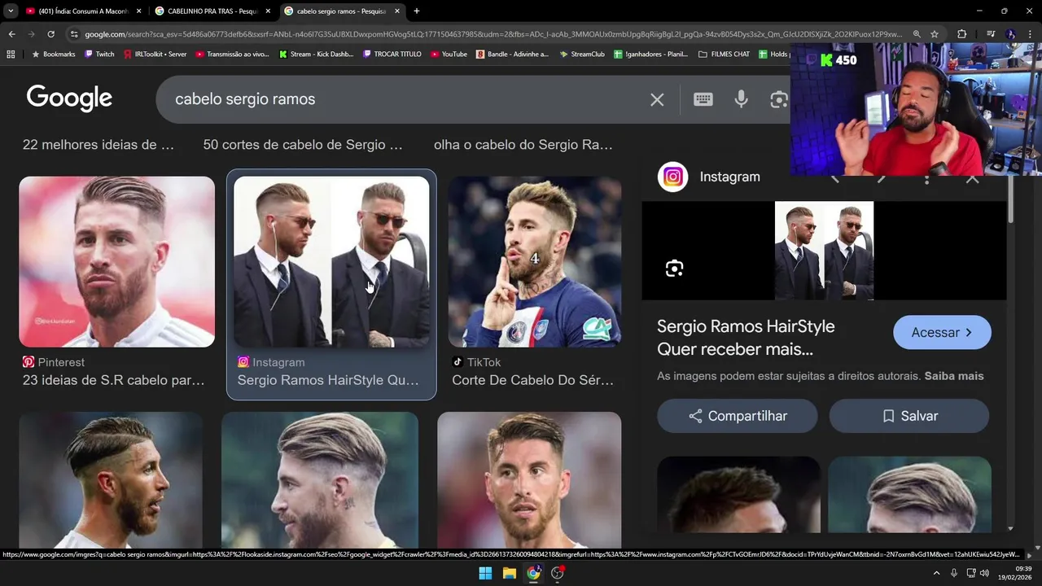Open the Chrome apps grid icon
The image size is (1042, 586).
pyautogui.click(x=11, y=55)
